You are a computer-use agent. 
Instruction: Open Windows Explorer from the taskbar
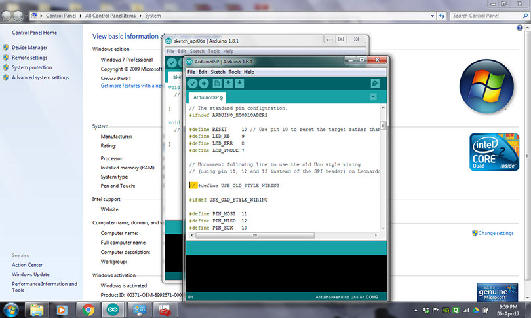37,310
